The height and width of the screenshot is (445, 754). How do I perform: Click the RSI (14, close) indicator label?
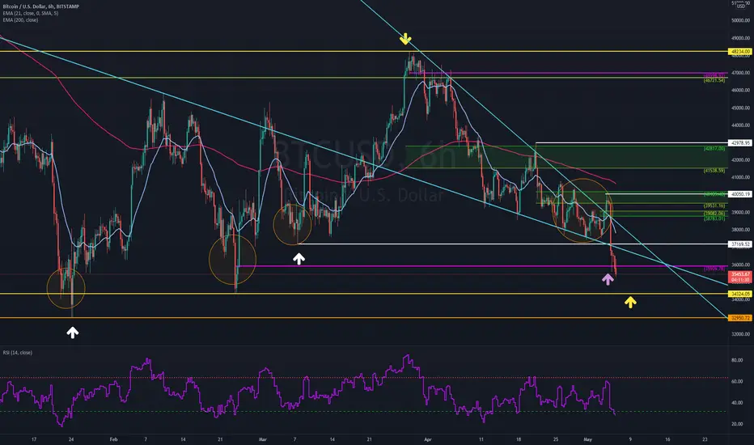(x=17, y=353)
